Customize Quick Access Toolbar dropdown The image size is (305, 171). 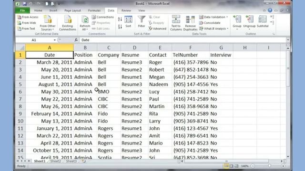pos(59,4)
